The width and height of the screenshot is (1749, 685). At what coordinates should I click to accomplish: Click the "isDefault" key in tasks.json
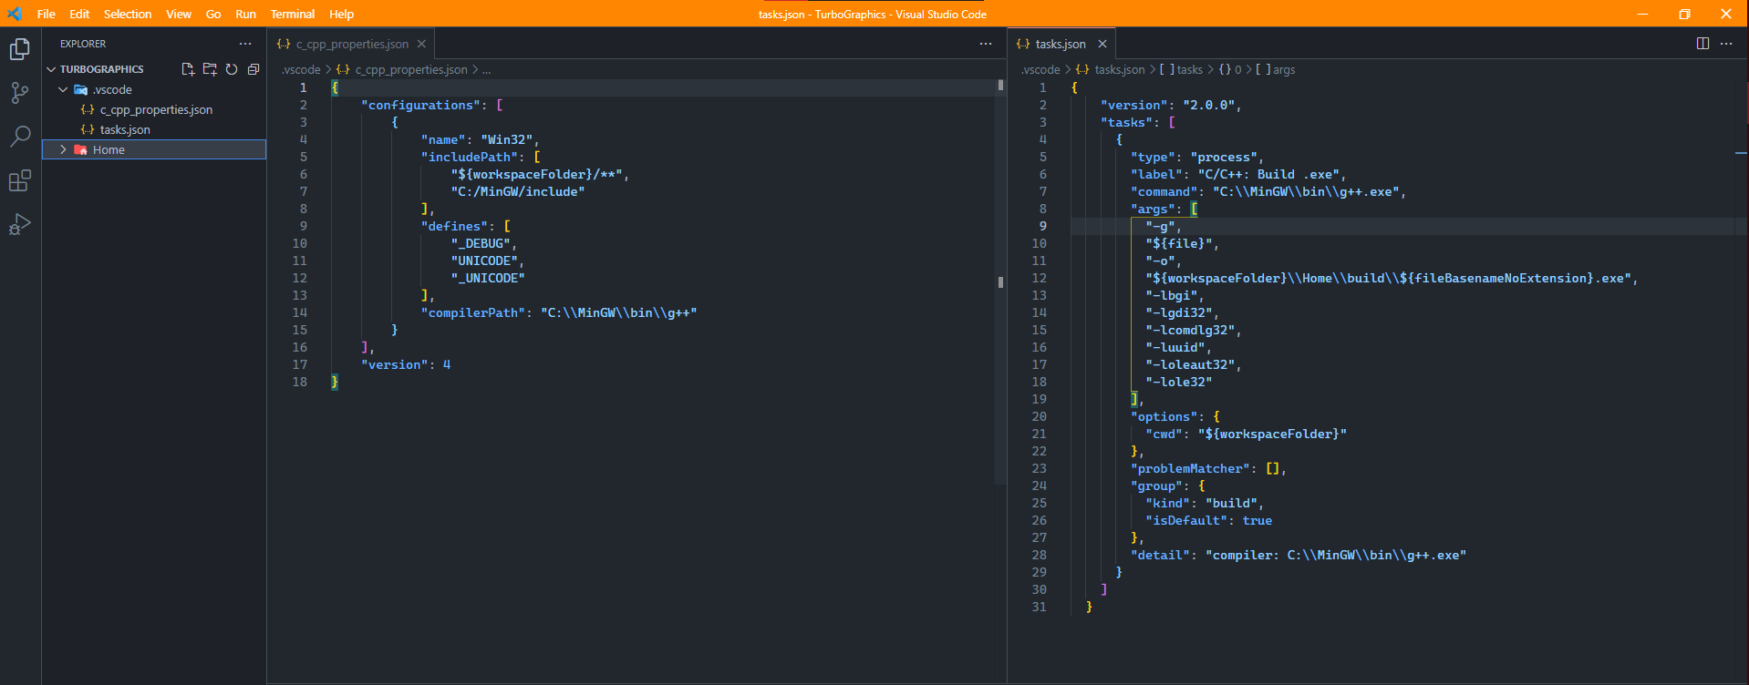(1185, 520)
